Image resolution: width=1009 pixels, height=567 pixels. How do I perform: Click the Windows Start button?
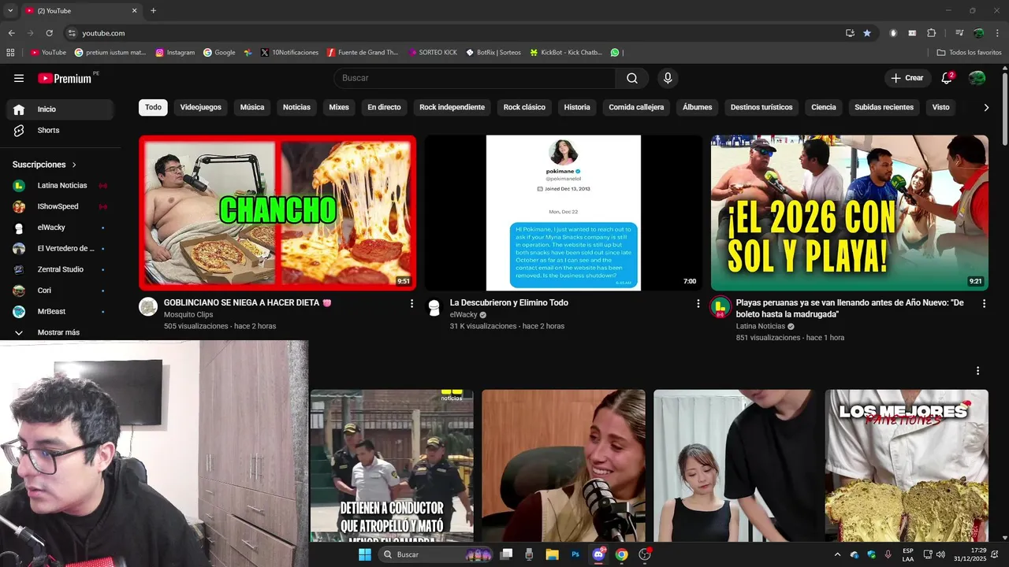(x=365, y=554)
